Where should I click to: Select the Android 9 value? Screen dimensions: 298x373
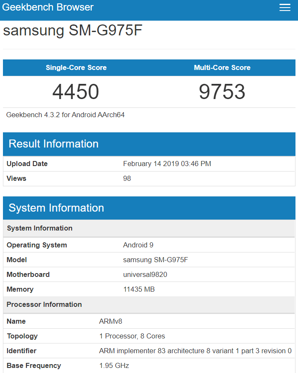tap(138, 245)
